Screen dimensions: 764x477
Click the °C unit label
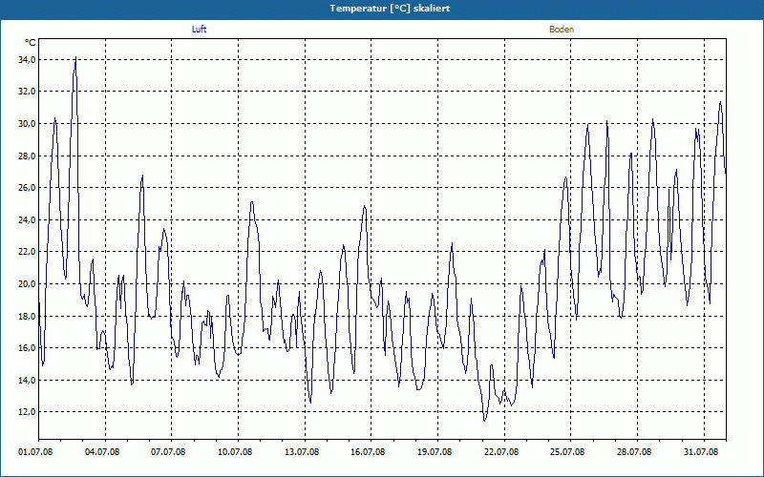(30, 43)
